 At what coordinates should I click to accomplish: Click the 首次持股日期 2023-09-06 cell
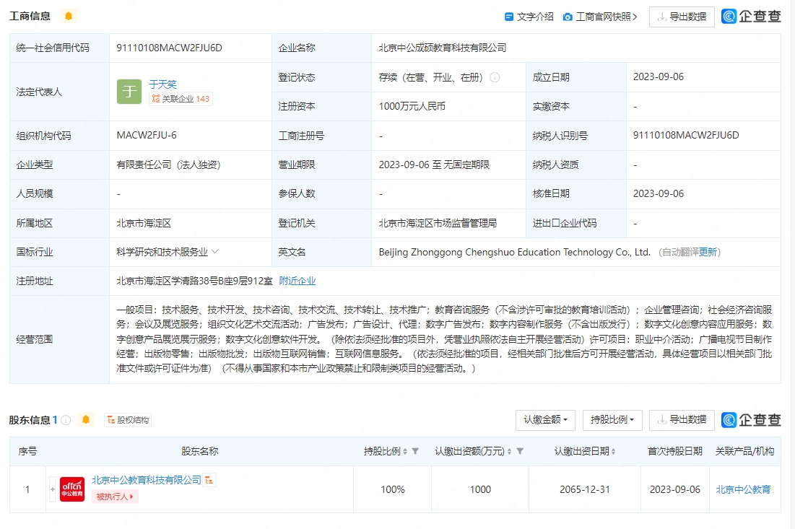675,489
